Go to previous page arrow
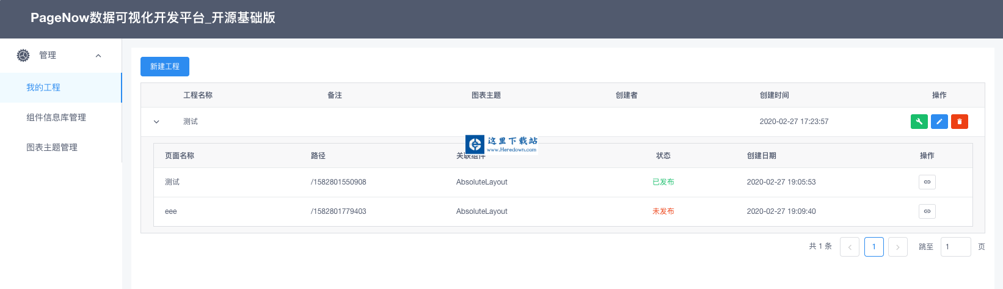Viewport: 1003px width, 289px height. 849,247
